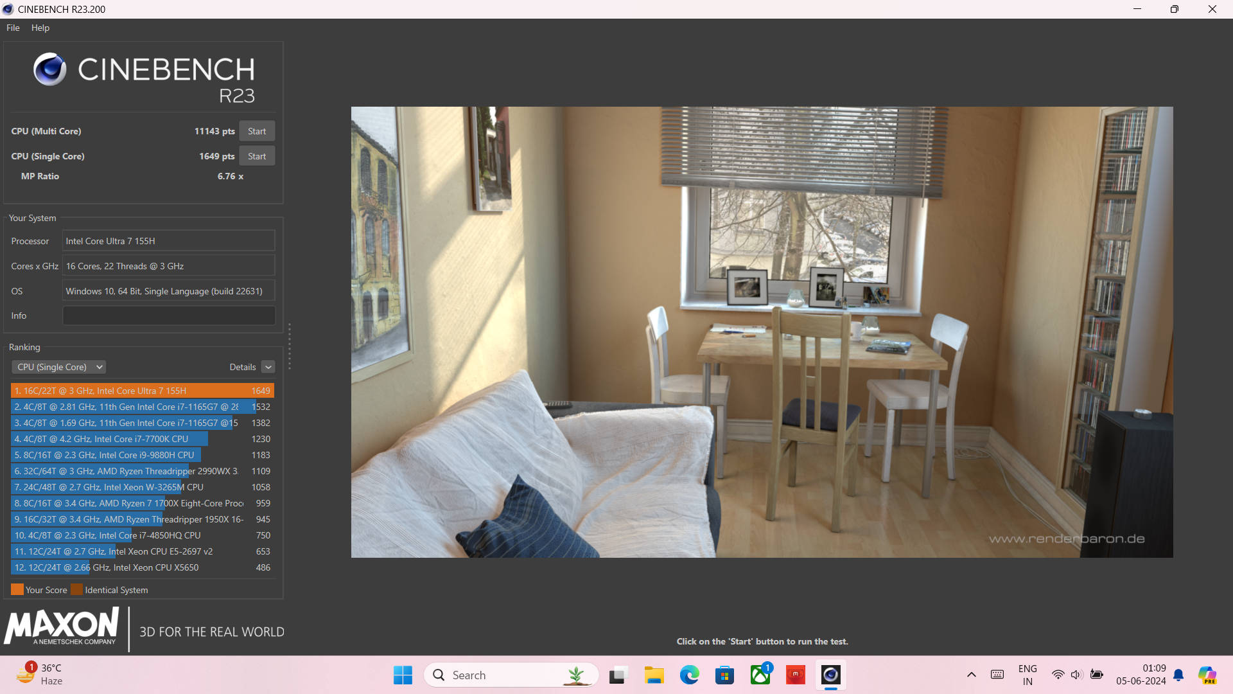
Task: Select ranking row 10 Intel Core i7-4850HQ
Action: click(143, 535)
